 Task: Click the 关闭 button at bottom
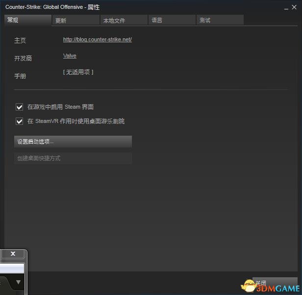275,283
